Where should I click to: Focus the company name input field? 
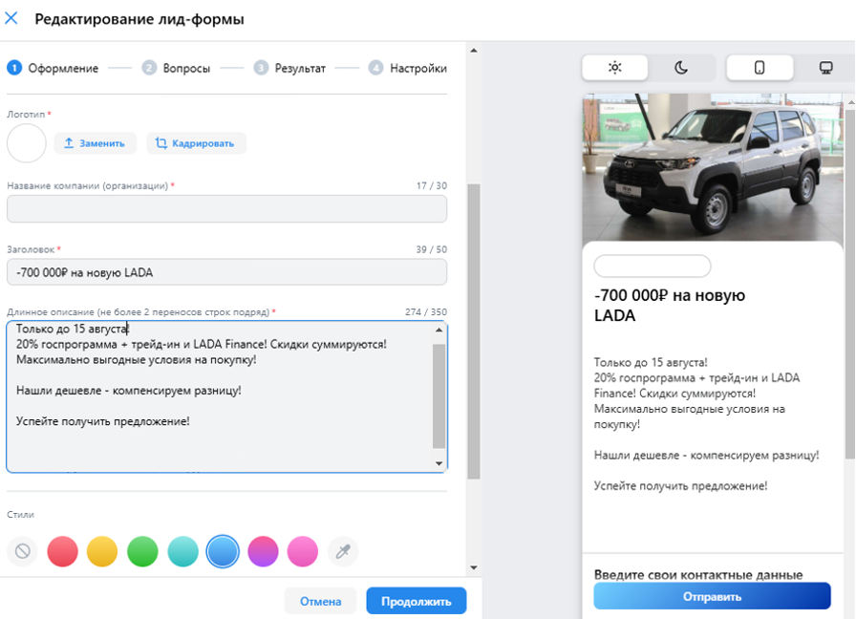[x=226, y=208]
